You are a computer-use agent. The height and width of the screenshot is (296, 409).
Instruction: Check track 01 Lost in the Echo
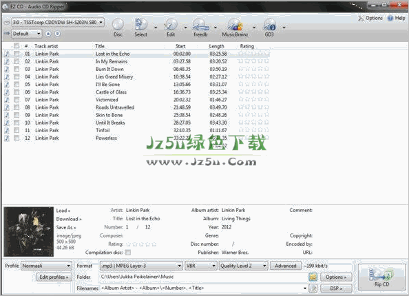(17, 54)
